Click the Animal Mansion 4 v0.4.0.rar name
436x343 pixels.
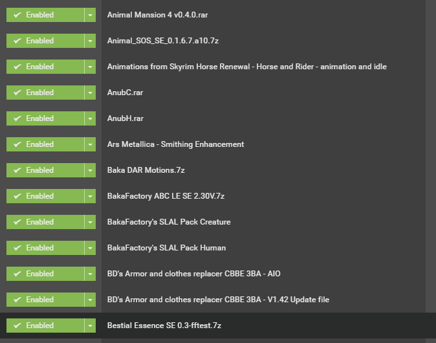coord(157,15)
